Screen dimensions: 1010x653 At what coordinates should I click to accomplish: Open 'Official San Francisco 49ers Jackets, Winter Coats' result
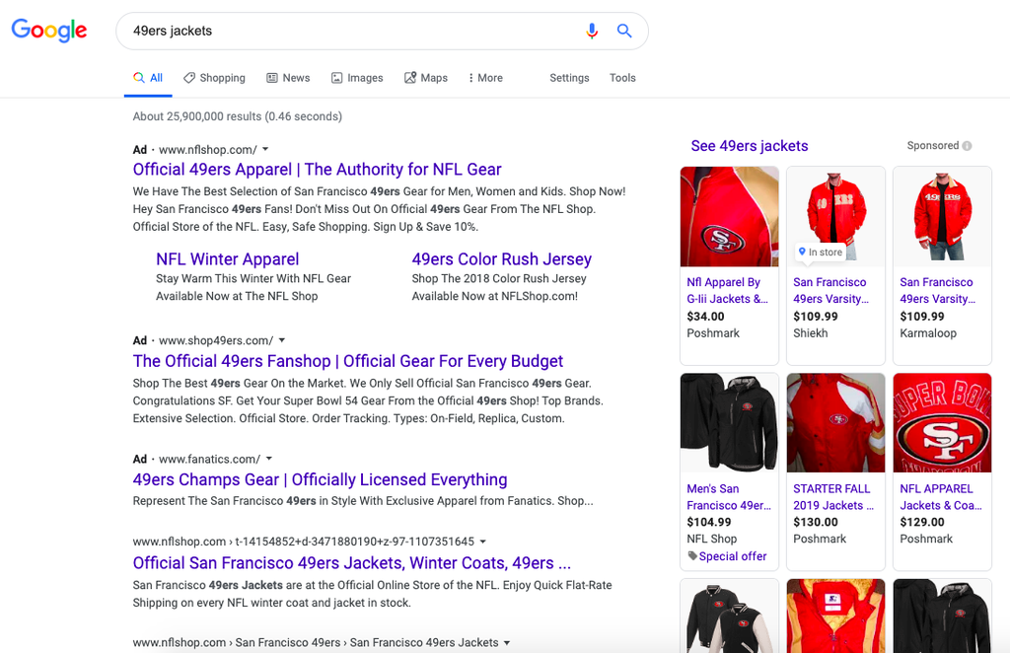[x=352, y=563]
